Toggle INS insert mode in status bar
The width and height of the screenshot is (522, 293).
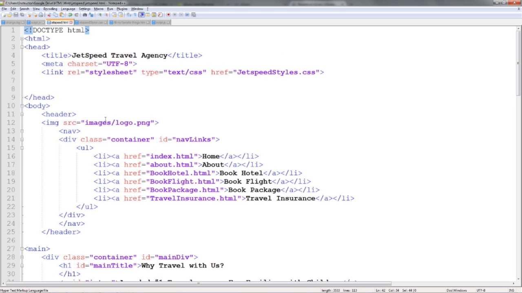pos(511,290)
